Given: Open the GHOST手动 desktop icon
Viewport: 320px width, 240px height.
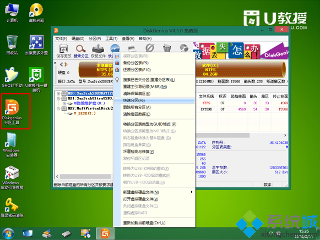Looking at the screenshot, I should [x=12, y=77].
